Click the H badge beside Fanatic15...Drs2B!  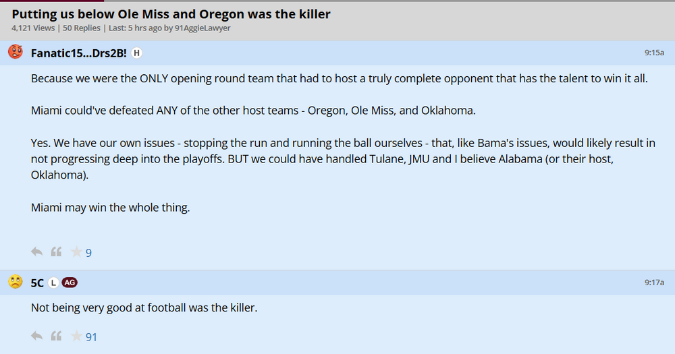pos(136,53)
